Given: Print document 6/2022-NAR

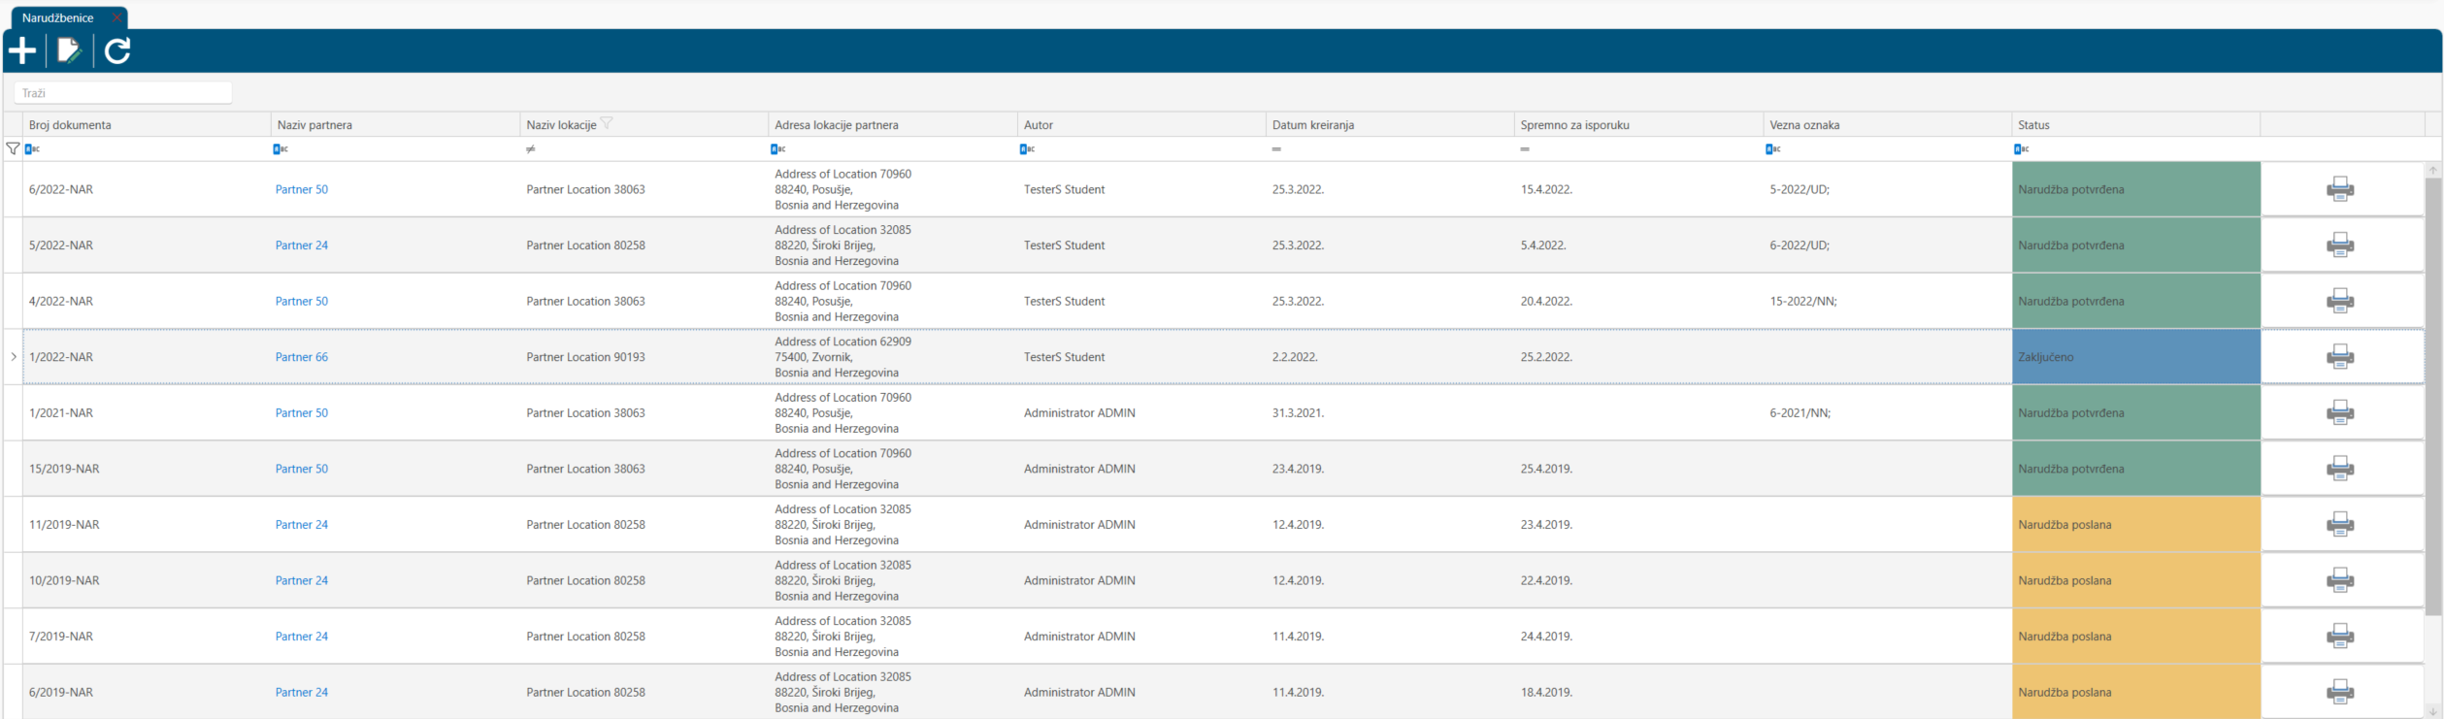Looking at the screenshot, I should pyautogui.click(x=2339, y=189).
